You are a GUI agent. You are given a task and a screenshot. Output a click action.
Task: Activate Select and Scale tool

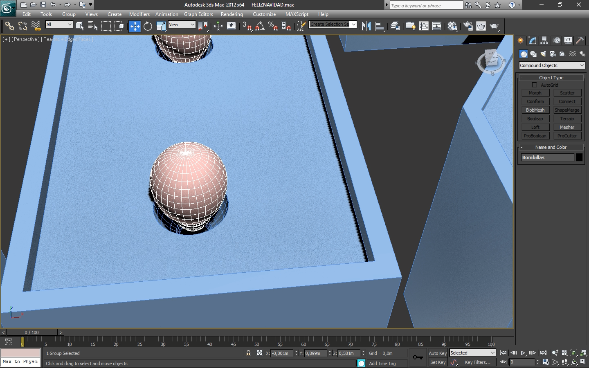[161, 26]
